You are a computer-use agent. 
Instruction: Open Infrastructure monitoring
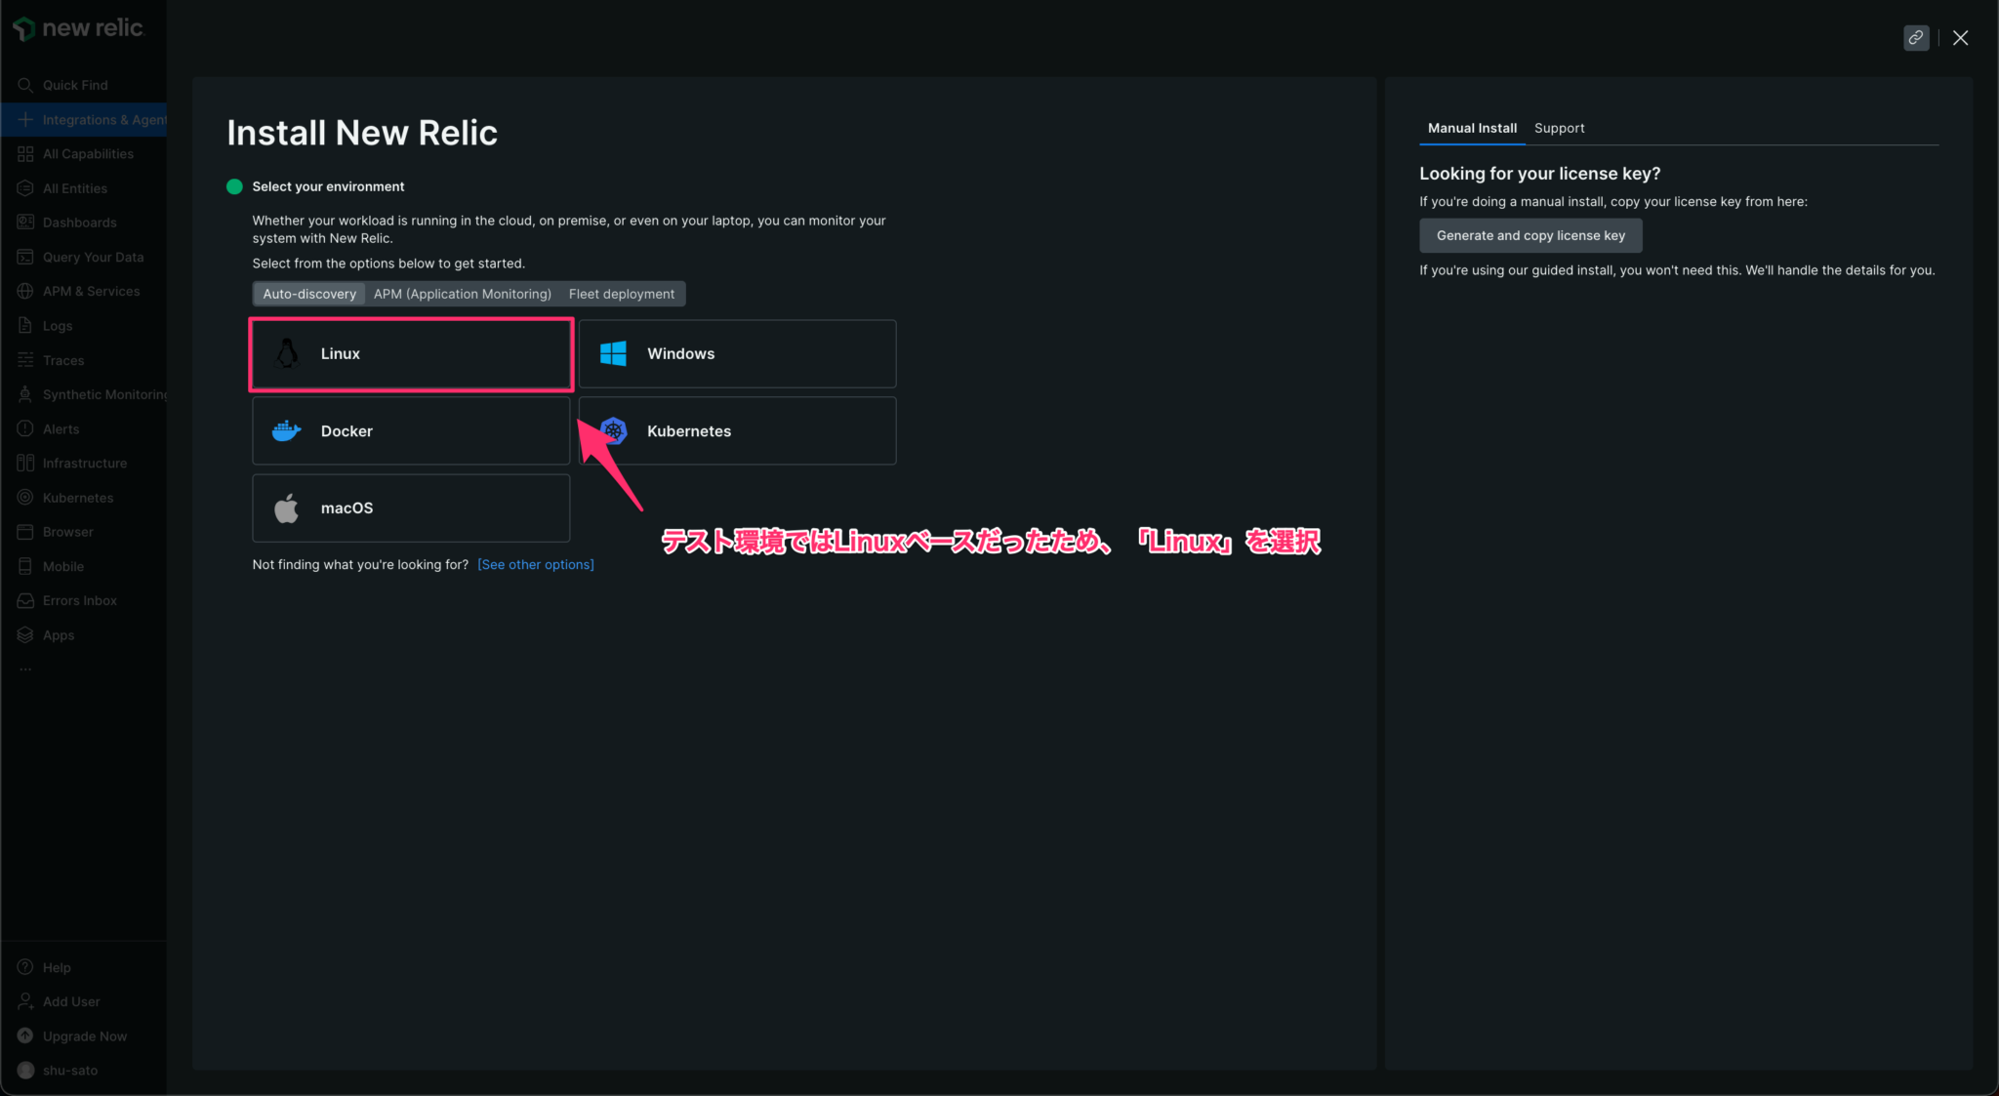coord(84,463)
